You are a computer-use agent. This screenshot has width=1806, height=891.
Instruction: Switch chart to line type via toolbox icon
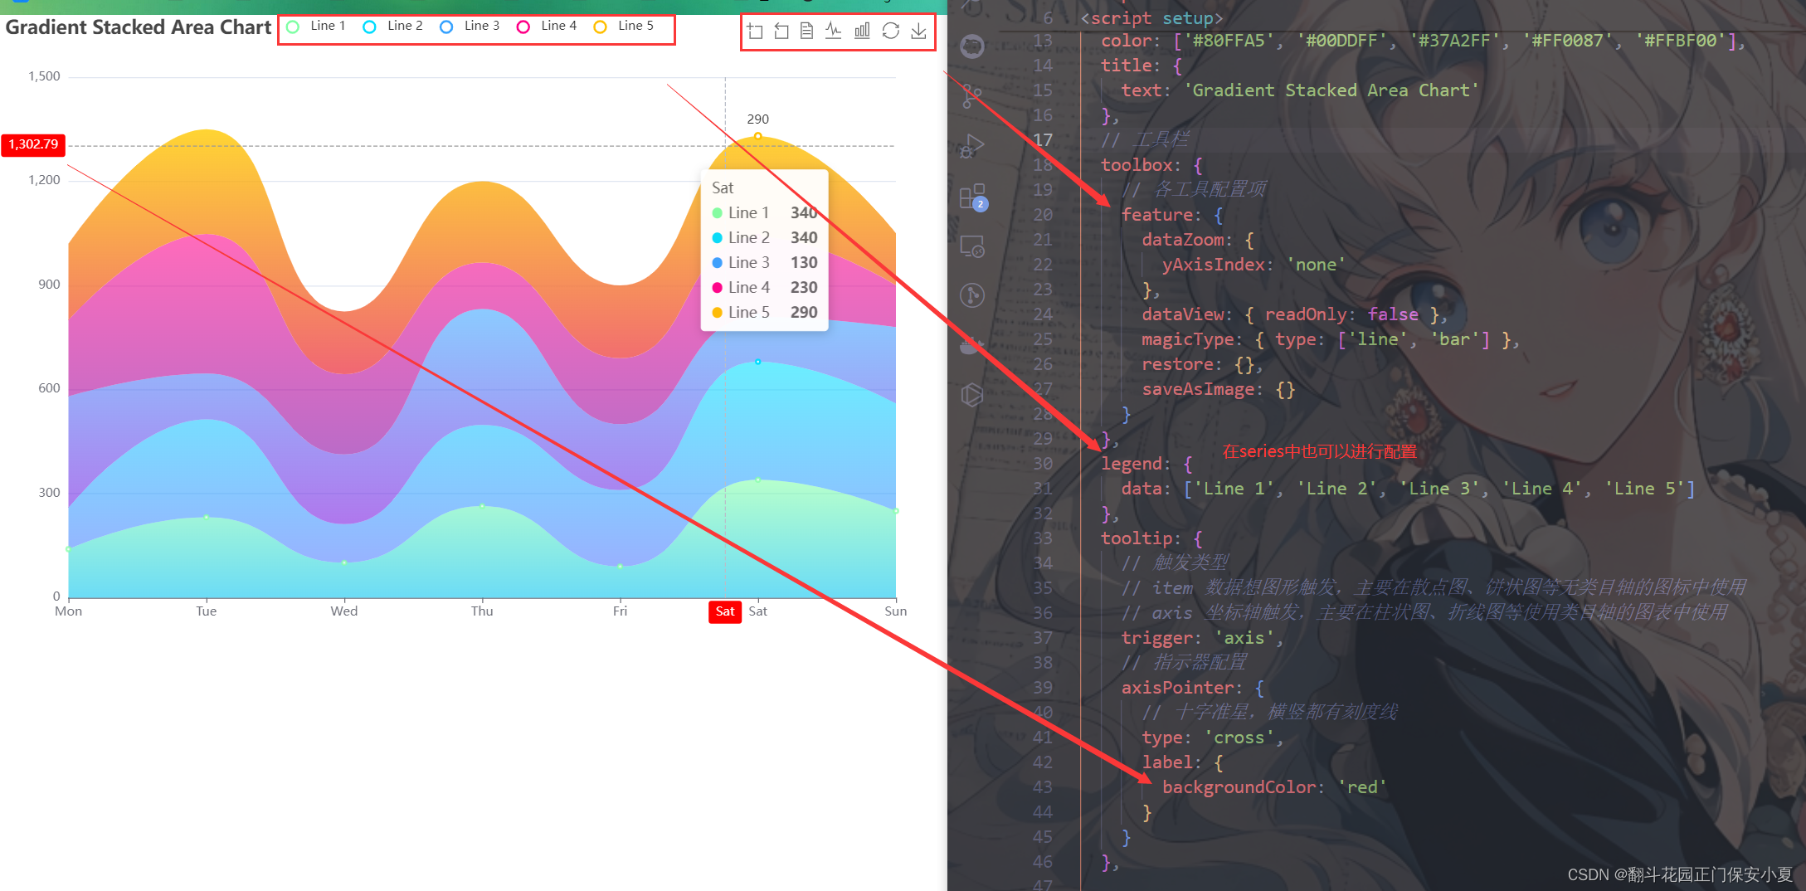tap(834, 32)
